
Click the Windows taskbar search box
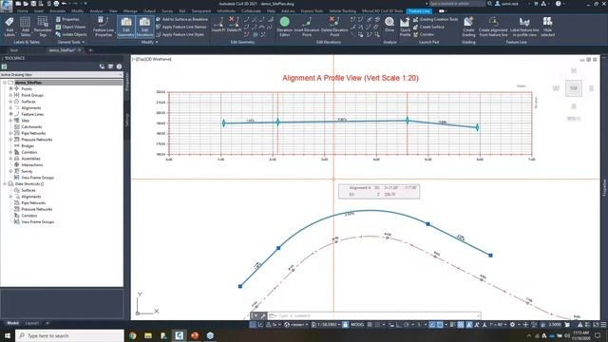pos(69,335)
